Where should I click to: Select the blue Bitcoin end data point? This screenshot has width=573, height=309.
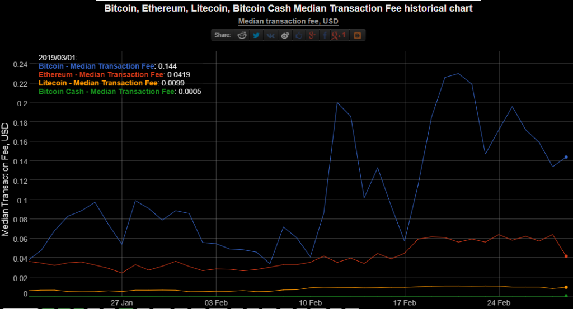point(566,157)
